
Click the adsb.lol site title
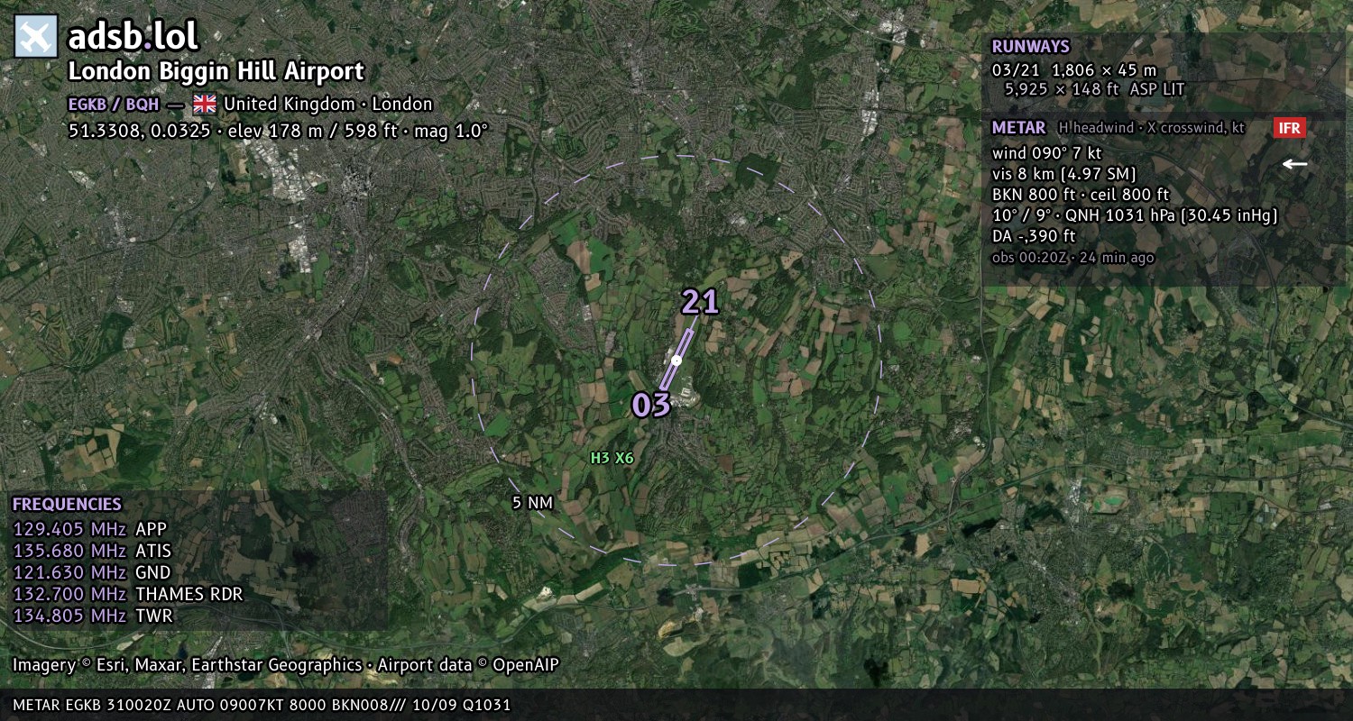pyautogui.click(x=133, y=37)
